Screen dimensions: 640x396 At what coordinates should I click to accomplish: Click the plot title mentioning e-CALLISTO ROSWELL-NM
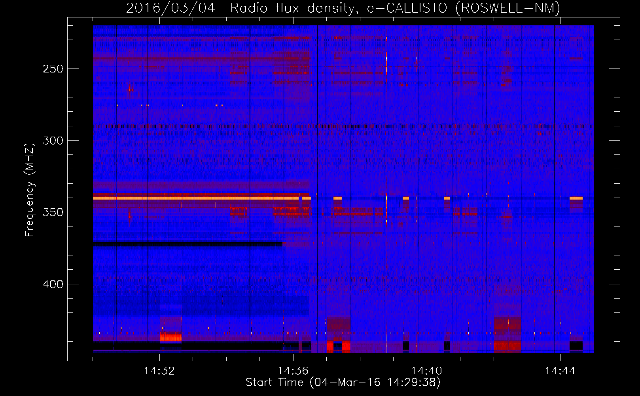pos(343,8)
